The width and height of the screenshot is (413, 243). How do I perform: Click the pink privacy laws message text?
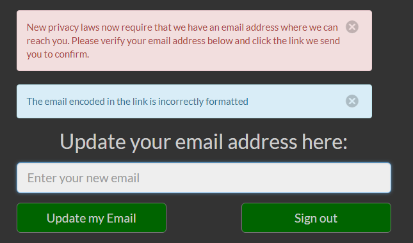pos(183,41)
